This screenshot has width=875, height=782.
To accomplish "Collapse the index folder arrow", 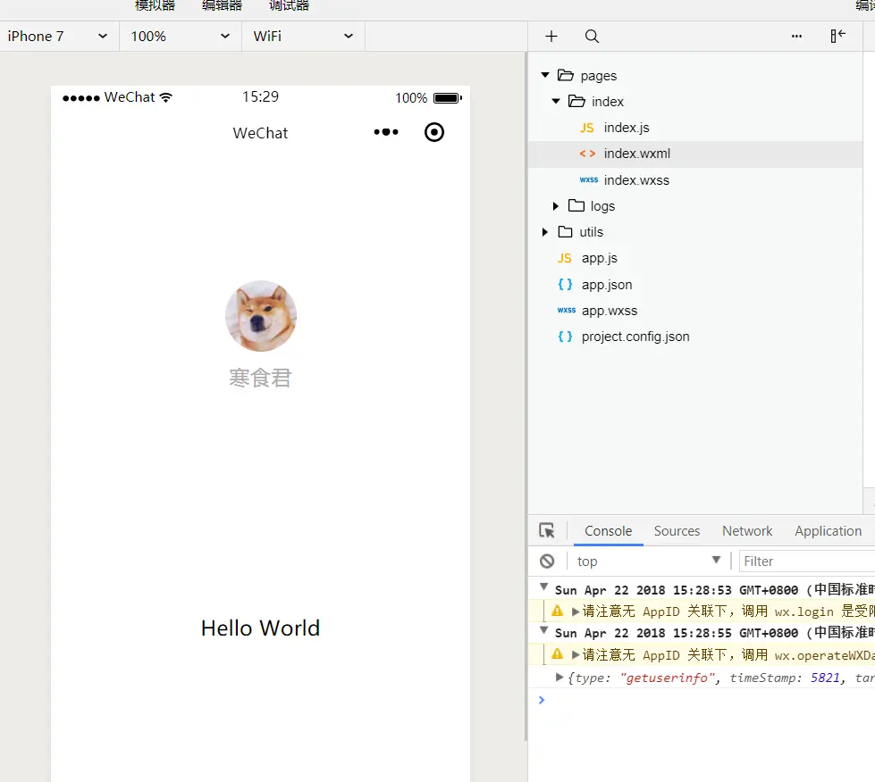I will [x=556, y=101].
